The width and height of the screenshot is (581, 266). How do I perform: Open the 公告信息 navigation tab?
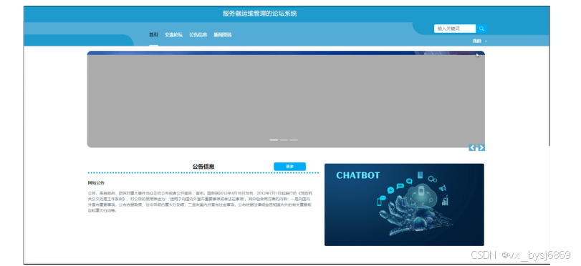pos(198,35)
